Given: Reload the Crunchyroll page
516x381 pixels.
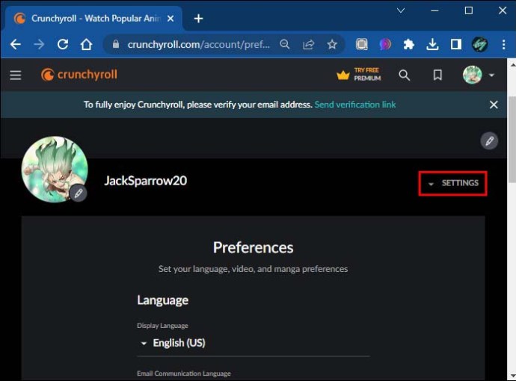Looking at the screenshot, I should (63, 44).
